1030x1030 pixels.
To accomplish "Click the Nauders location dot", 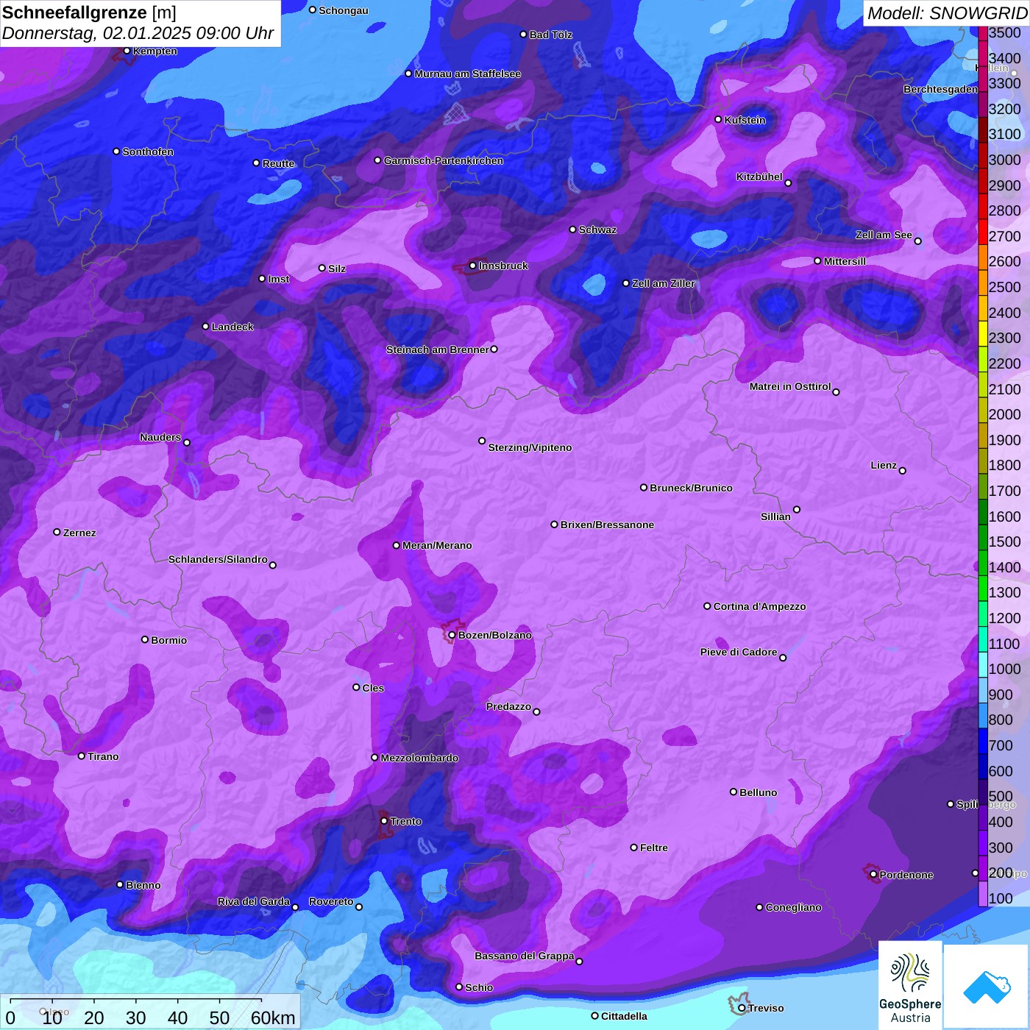I will point(187,442).
